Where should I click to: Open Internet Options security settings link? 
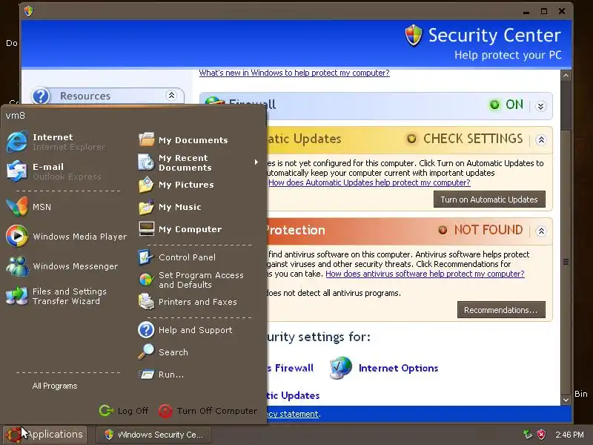pyautogui.click(x=398, y=368)
